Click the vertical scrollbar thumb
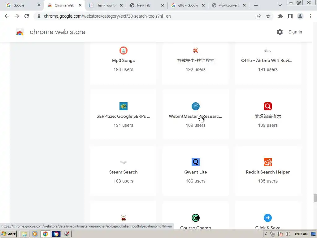 tap(315, 198)
